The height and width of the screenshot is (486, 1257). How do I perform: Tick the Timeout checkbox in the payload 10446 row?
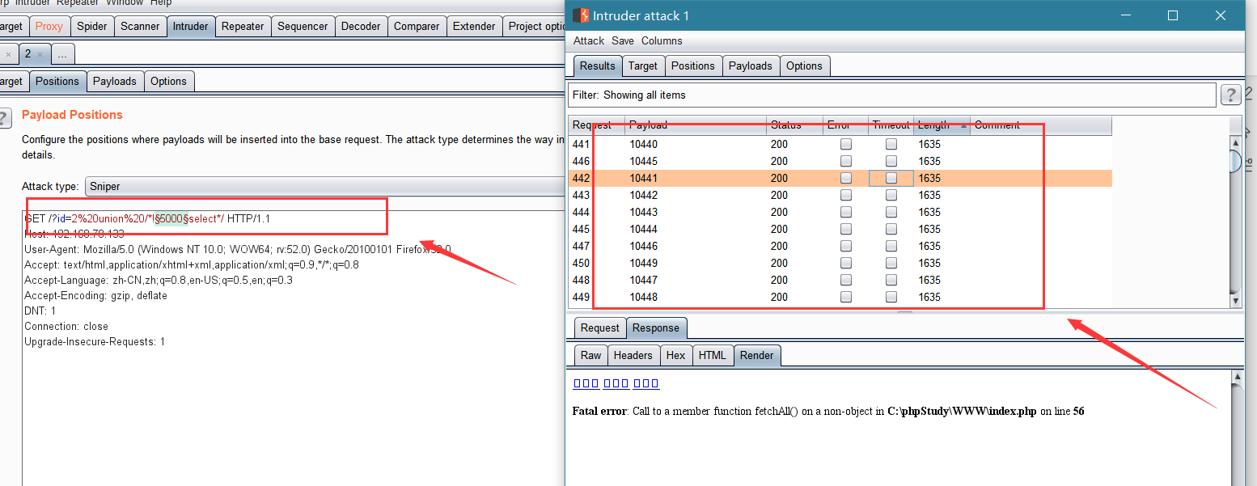point(891,246)
